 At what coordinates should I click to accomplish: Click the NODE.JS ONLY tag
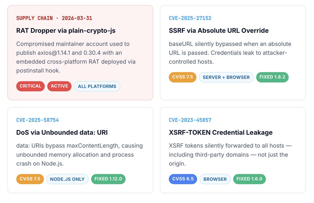[x=68, y=179]
